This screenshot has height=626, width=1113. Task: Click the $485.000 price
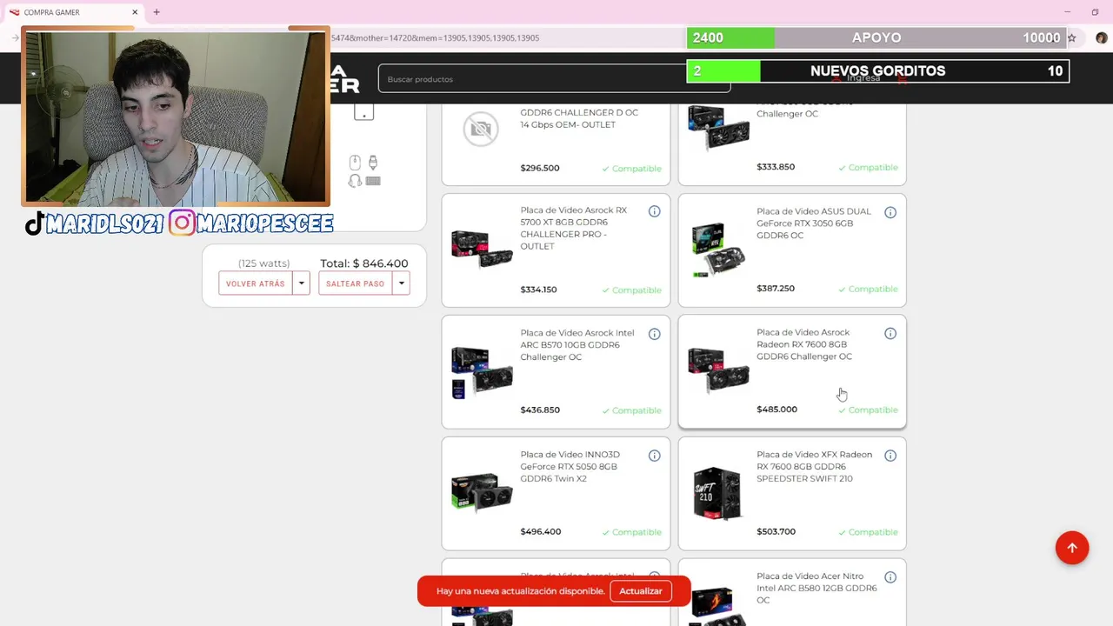[776, 410]
